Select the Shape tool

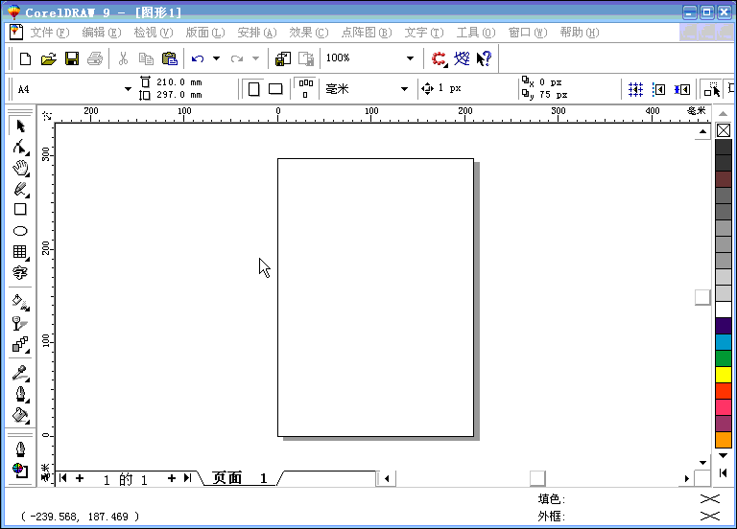tap(20, 147)
